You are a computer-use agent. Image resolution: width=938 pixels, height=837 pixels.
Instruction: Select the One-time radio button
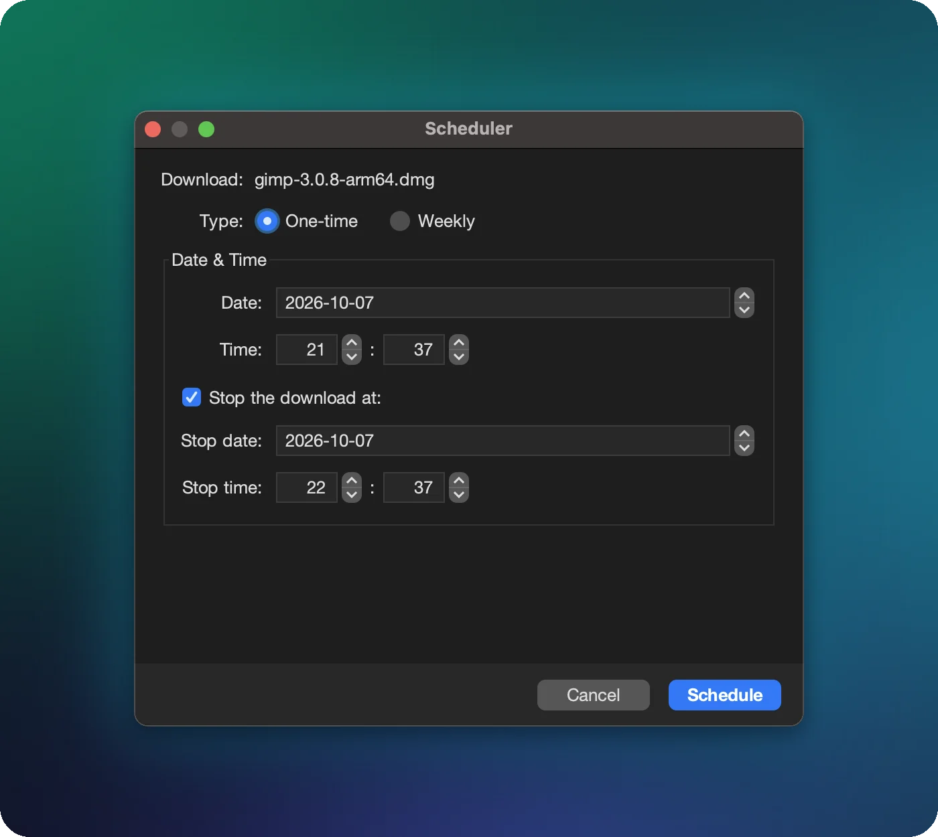267,221
